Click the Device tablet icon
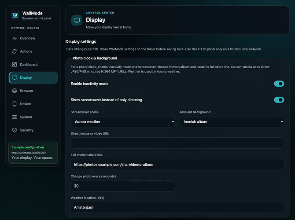This screenshot has width=295, height=220. point(15,104)
